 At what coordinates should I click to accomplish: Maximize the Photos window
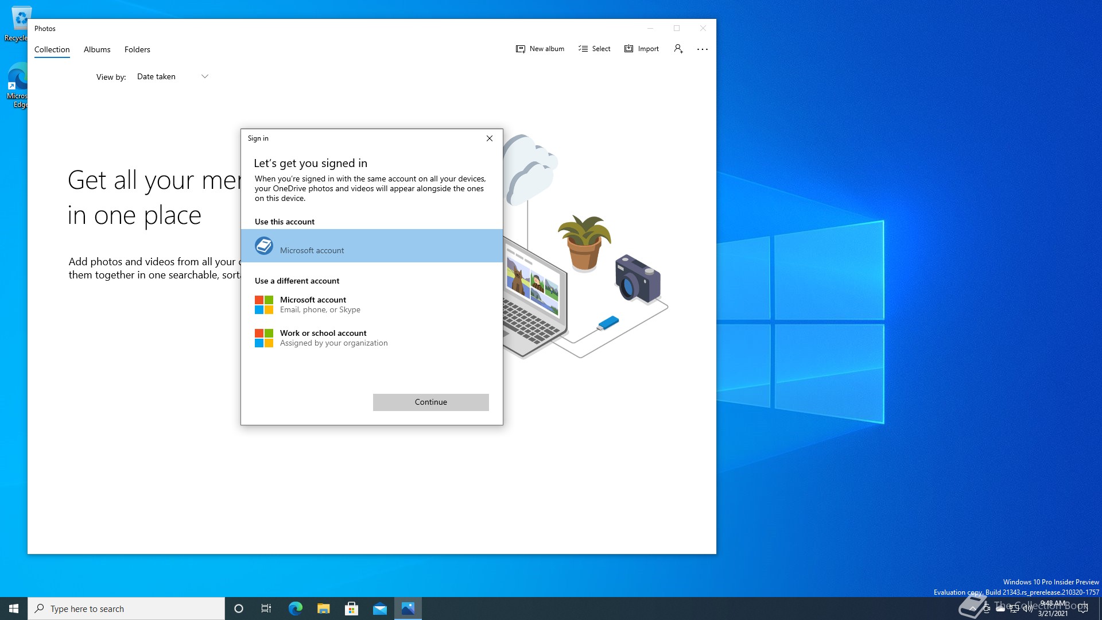pos(677,28)
